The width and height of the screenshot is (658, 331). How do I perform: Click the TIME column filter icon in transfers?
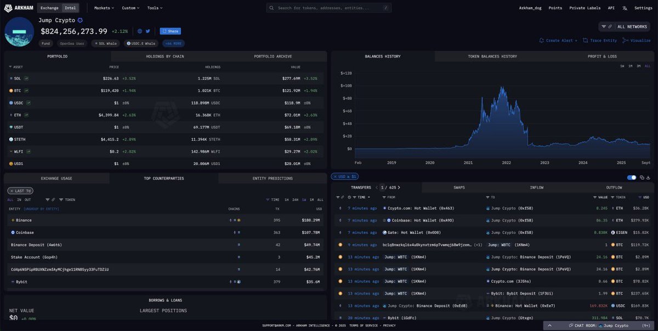click(354, 197)
